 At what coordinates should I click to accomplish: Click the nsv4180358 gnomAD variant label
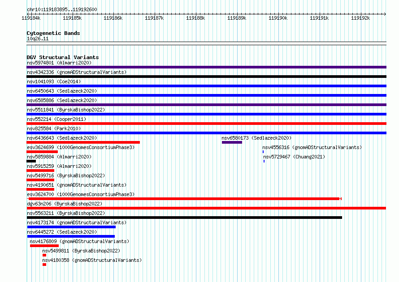pos(92,260)
